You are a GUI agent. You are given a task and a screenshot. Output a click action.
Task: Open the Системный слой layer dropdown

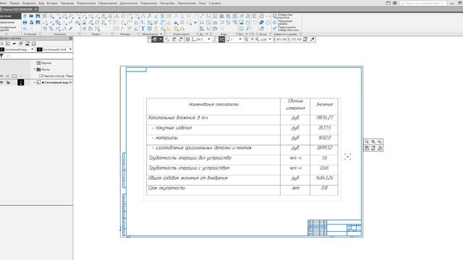70,49
